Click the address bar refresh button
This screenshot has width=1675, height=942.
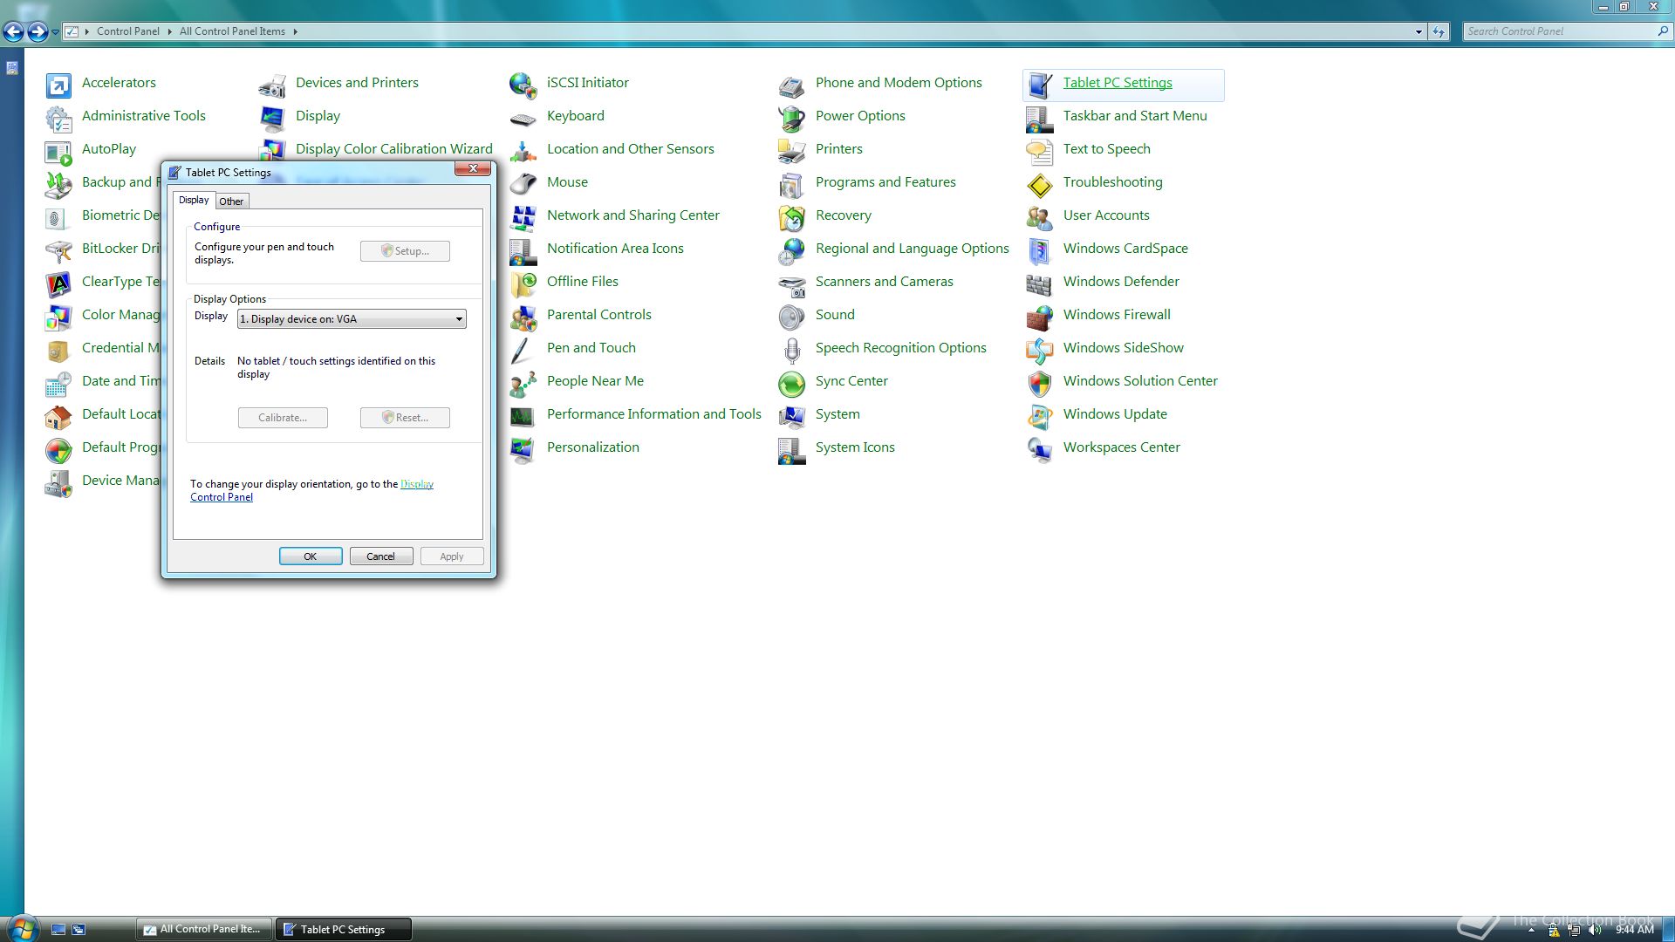tap(1439, 31)
